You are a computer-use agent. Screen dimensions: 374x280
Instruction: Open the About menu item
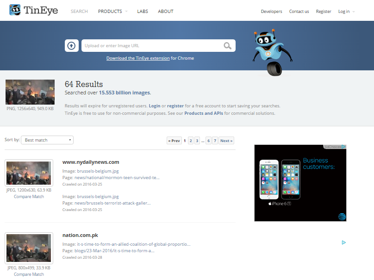[165, 11]
